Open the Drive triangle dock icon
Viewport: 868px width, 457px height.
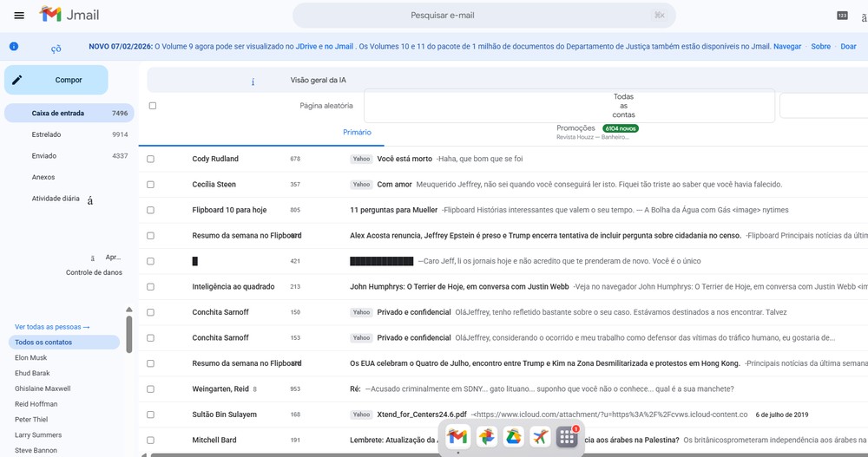513,437
